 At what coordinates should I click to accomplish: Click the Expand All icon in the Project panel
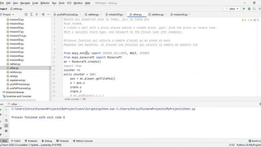coord(31,15)
